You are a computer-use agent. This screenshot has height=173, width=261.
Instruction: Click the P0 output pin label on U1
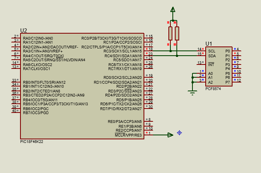tap(228, 51)
